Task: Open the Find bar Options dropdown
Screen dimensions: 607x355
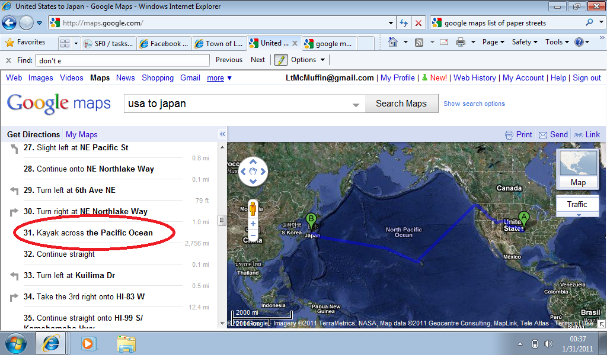Action: (308, 60)
